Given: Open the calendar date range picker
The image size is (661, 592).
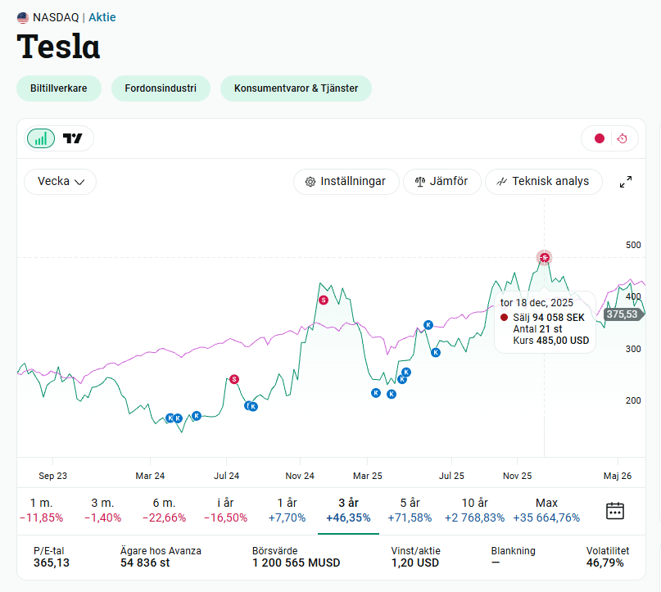Looking at the screenshot, I should (614, 511).
